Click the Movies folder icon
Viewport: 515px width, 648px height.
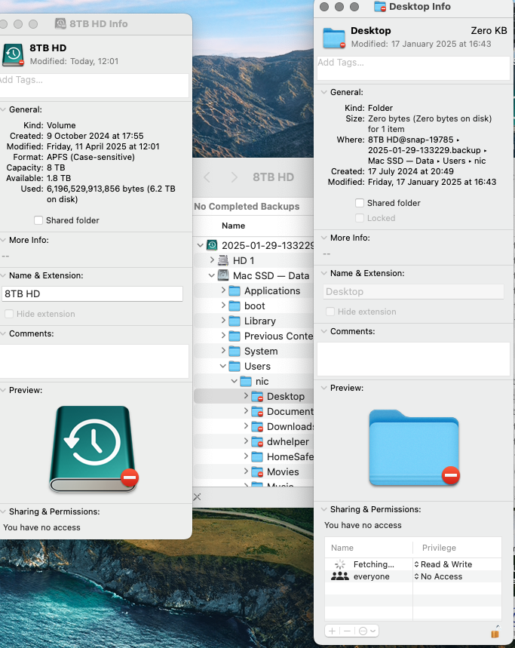(257, 472)
